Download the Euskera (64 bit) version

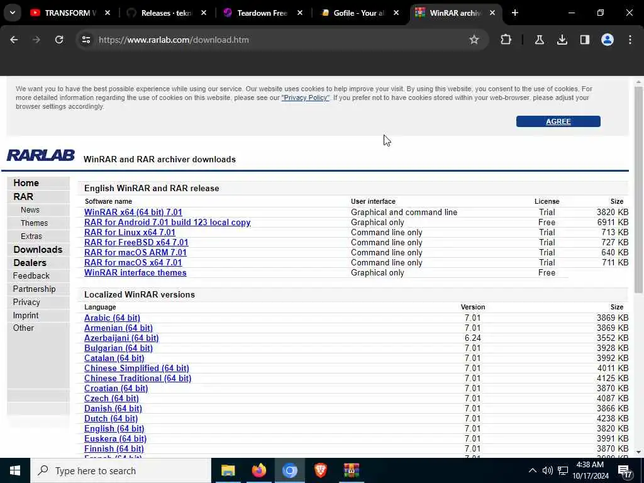click(x=116, y=438)
